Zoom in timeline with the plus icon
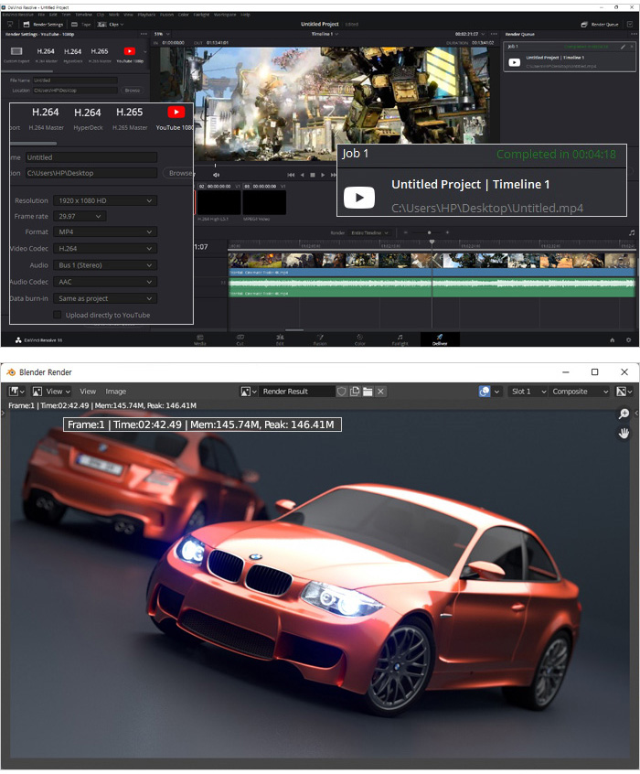Screen dimensions: 640x774 click(448, 232)
